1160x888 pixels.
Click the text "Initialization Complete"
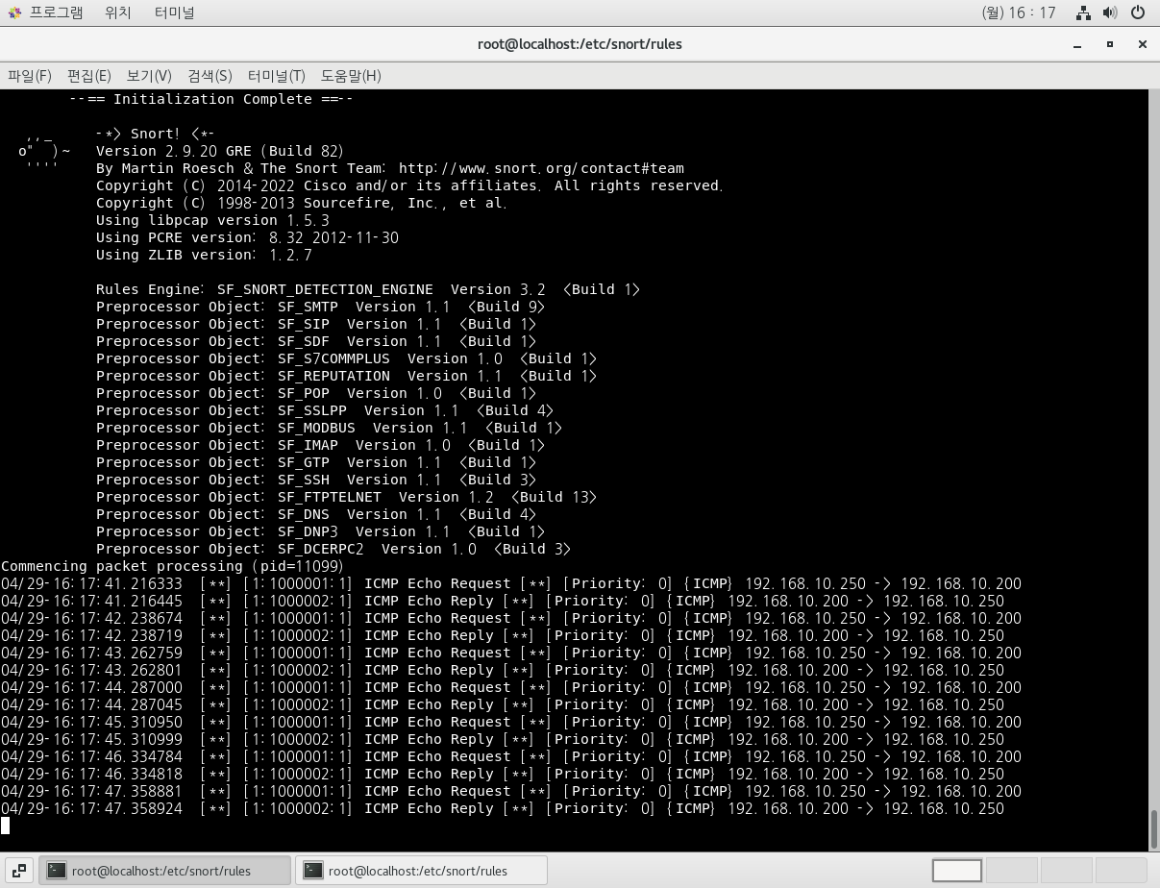(x=212, y=99)
